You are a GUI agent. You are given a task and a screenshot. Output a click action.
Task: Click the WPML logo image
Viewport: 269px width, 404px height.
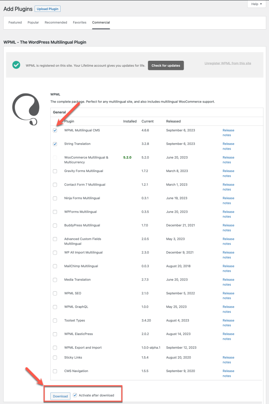pos(26,110)
